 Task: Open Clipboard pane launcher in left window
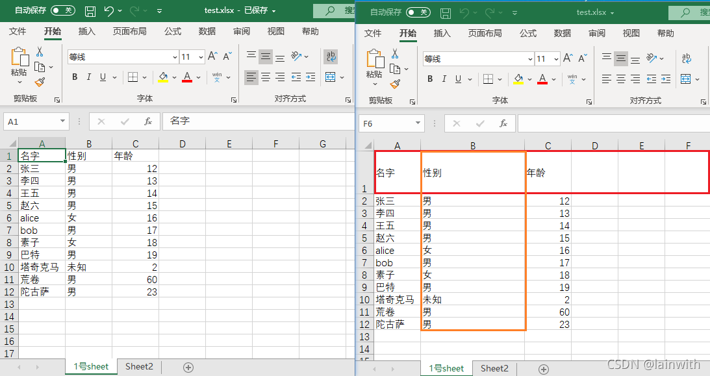(57, 99)
